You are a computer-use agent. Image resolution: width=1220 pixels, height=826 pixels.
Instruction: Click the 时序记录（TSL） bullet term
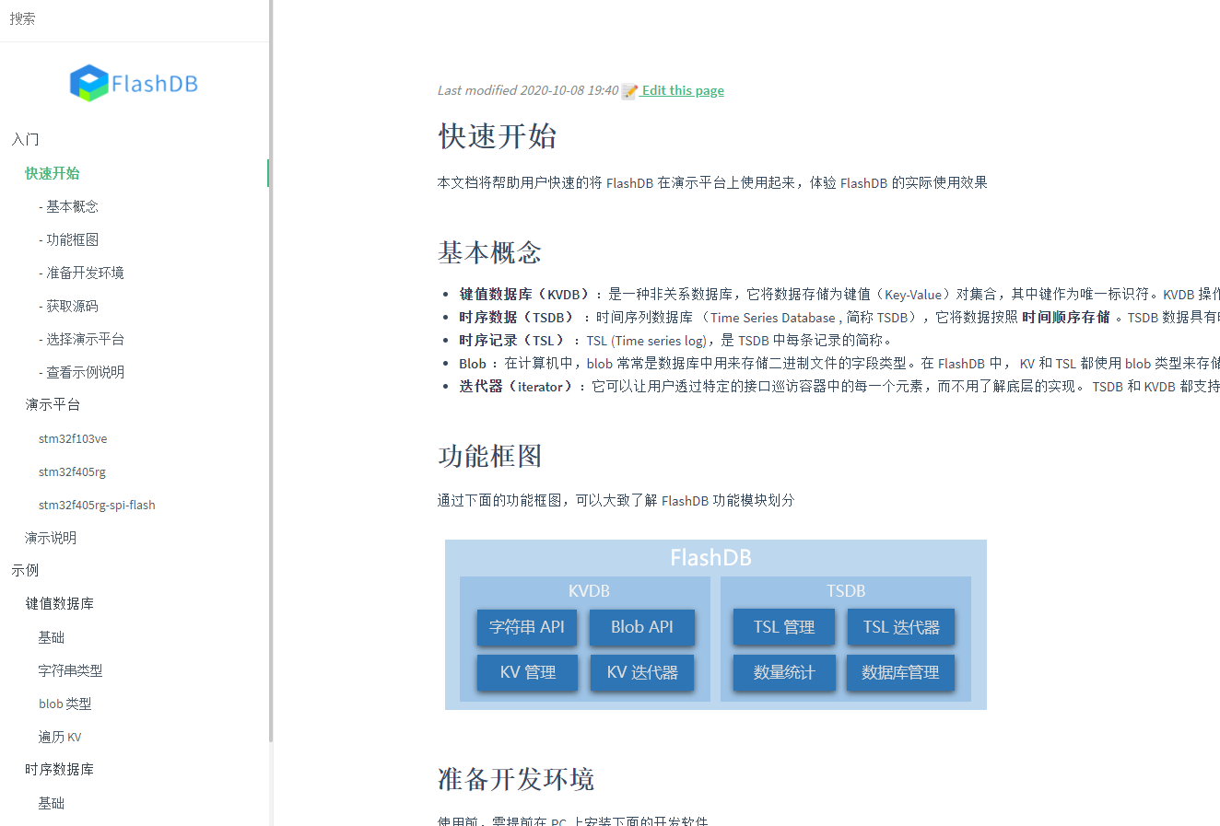(512, 341)
